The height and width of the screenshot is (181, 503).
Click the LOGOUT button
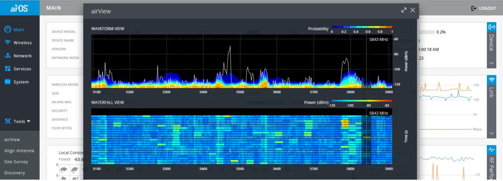click(483, 8)
